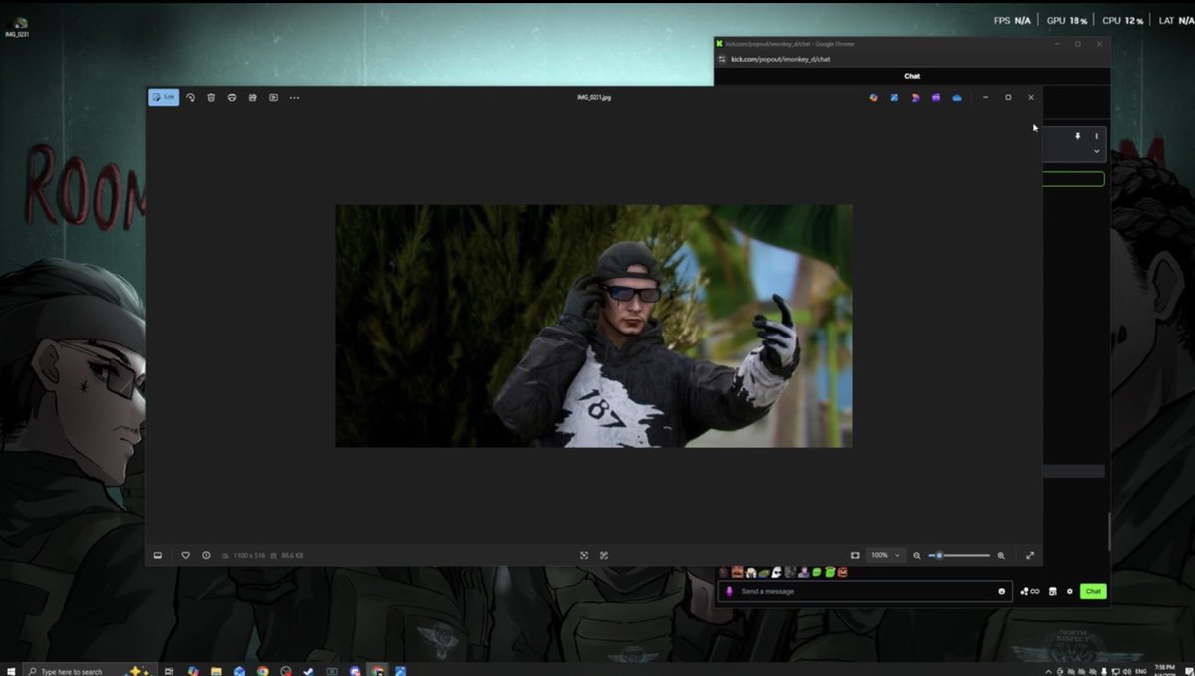Open the gift shop icon in Kick chat
This screenshot has height=676, width=1195.
point(1052,591)
